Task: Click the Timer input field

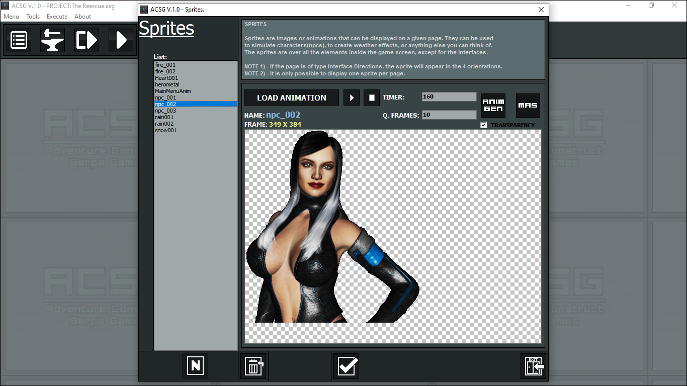Action: (x=449, y=96)
